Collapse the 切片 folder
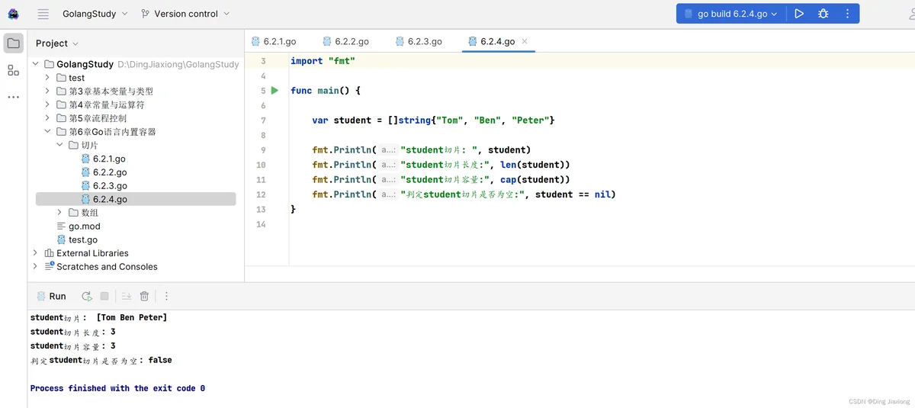 pyautogui.click(x=59, y=145)
